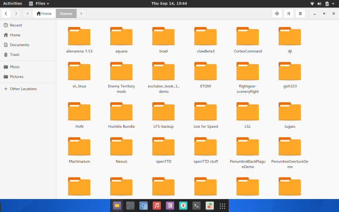Click Activities in the top bar
The width and height of the screenshot is (339, 212).
coord(12,3)
